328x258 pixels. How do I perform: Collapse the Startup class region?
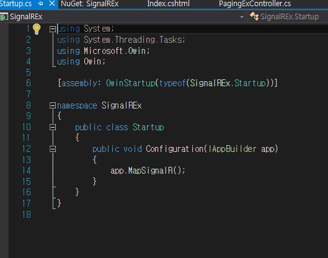[53, 127]
